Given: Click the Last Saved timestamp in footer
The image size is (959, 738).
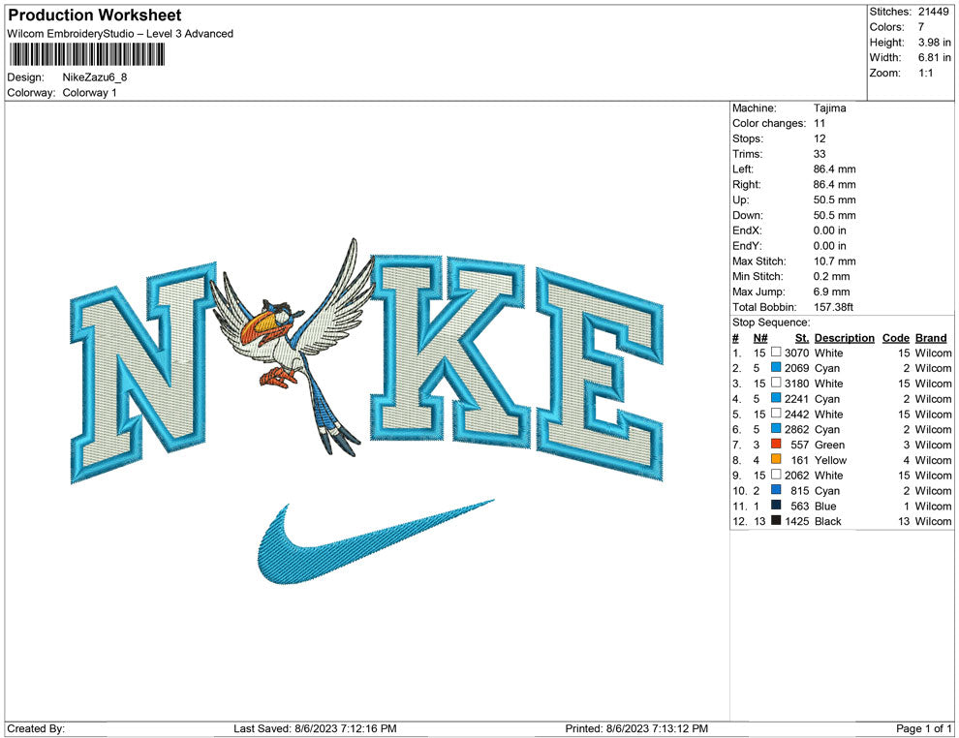Looking at the screenshot, I should click(315, 728).
